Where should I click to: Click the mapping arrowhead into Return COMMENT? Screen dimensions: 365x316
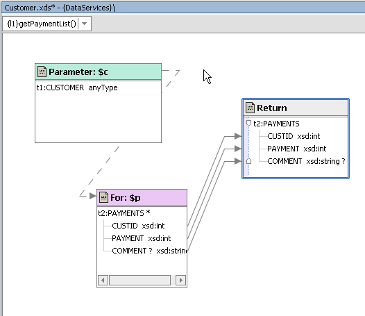(238, 161)
